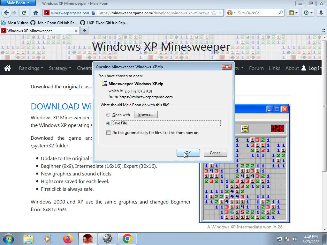The width and height of the screenshot is (327, 245).
Task: Open minesweepergame.com site identity badge
Action: tap(70, 13)
